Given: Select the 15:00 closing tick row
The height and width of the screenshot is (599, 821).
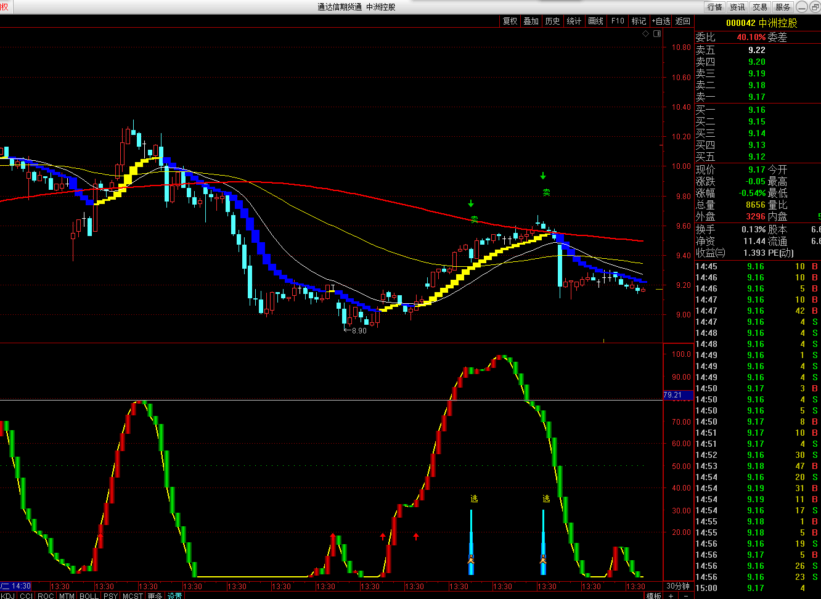Looking at the screenshot, I should [758, 588].
